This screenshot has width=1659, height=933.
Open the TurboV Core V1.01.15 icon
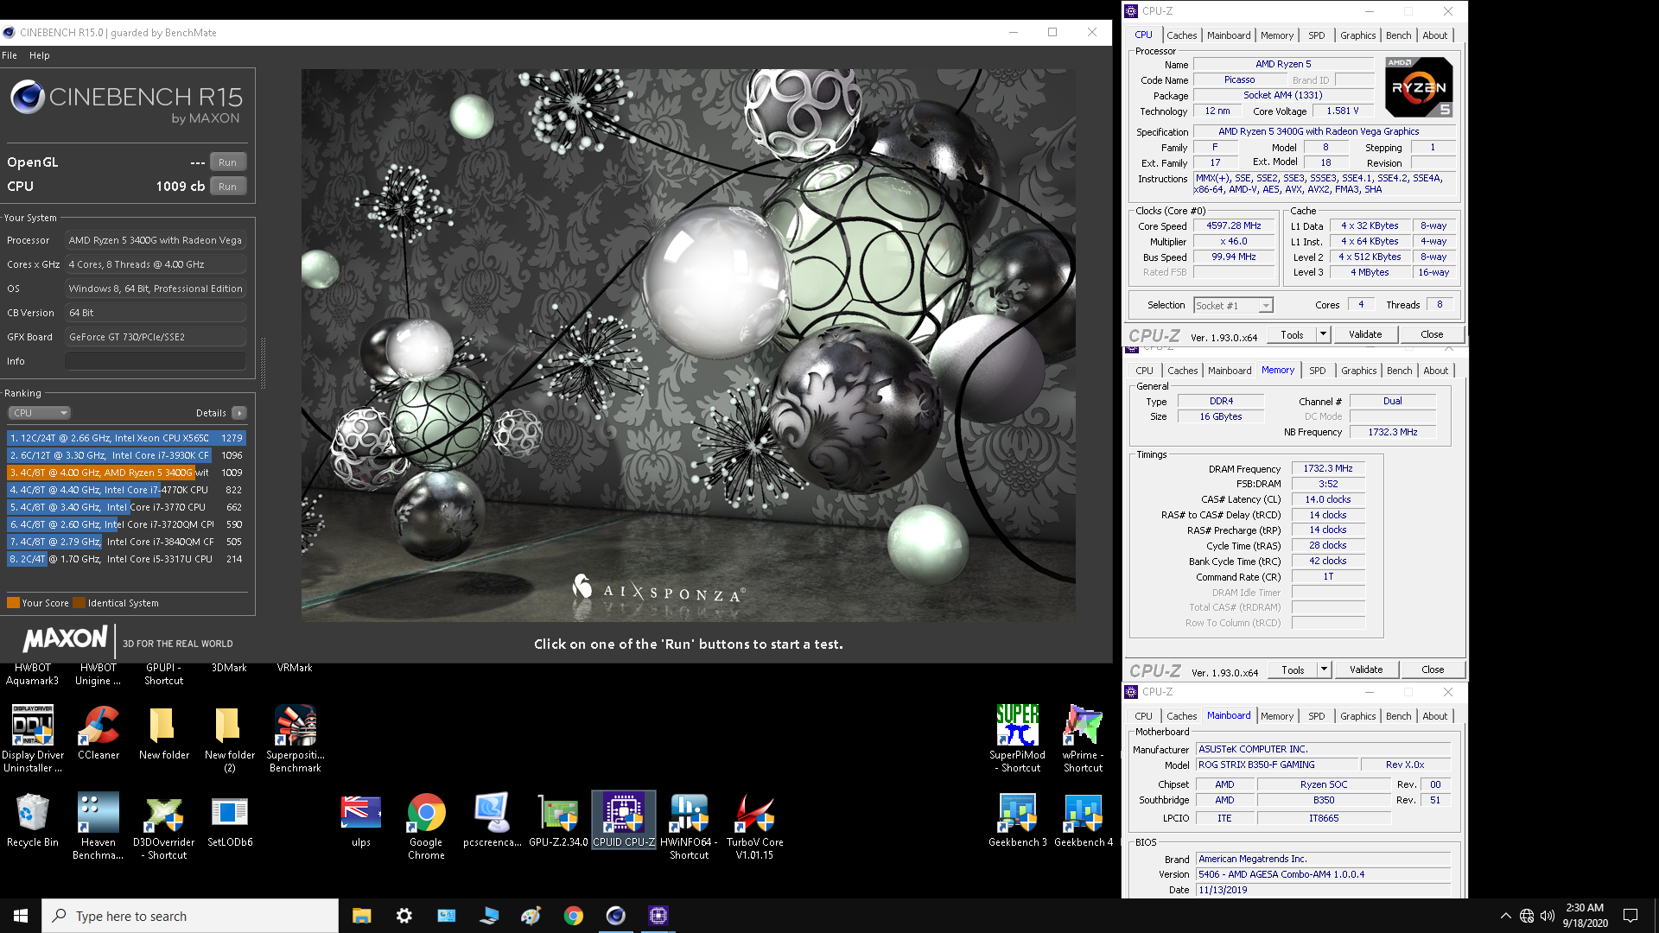pos(754,826)
